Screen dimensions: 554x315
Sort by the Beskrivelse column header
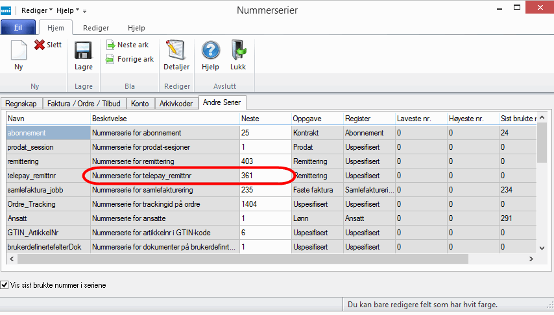(x=165, y=119)
